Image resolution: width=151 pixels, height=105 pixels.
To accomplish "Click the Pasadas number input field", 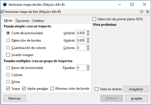I will pyautogui.click(x=81, y=68).
